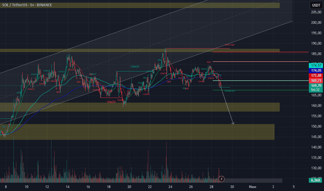The image size is (324, 191).
Task: Click the date label 12 on time axis
Action: click(x=47, y=187)
